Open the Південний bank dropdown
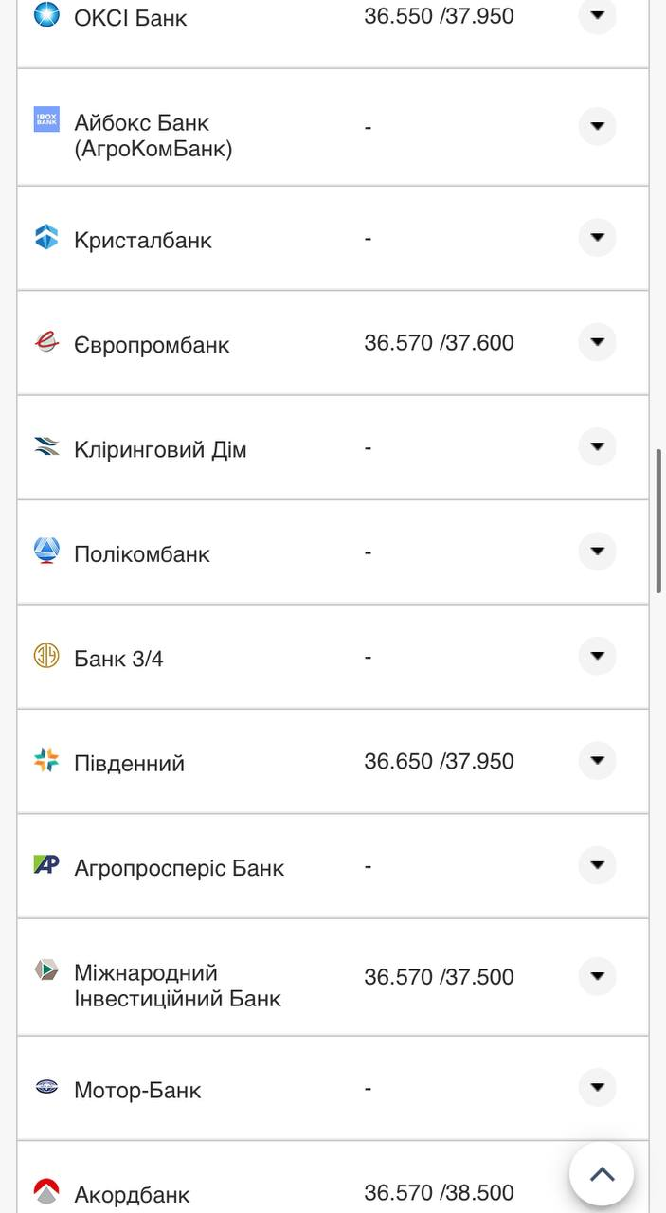The width and height of the screenshot is (666, 1213). tap(597, 758)
